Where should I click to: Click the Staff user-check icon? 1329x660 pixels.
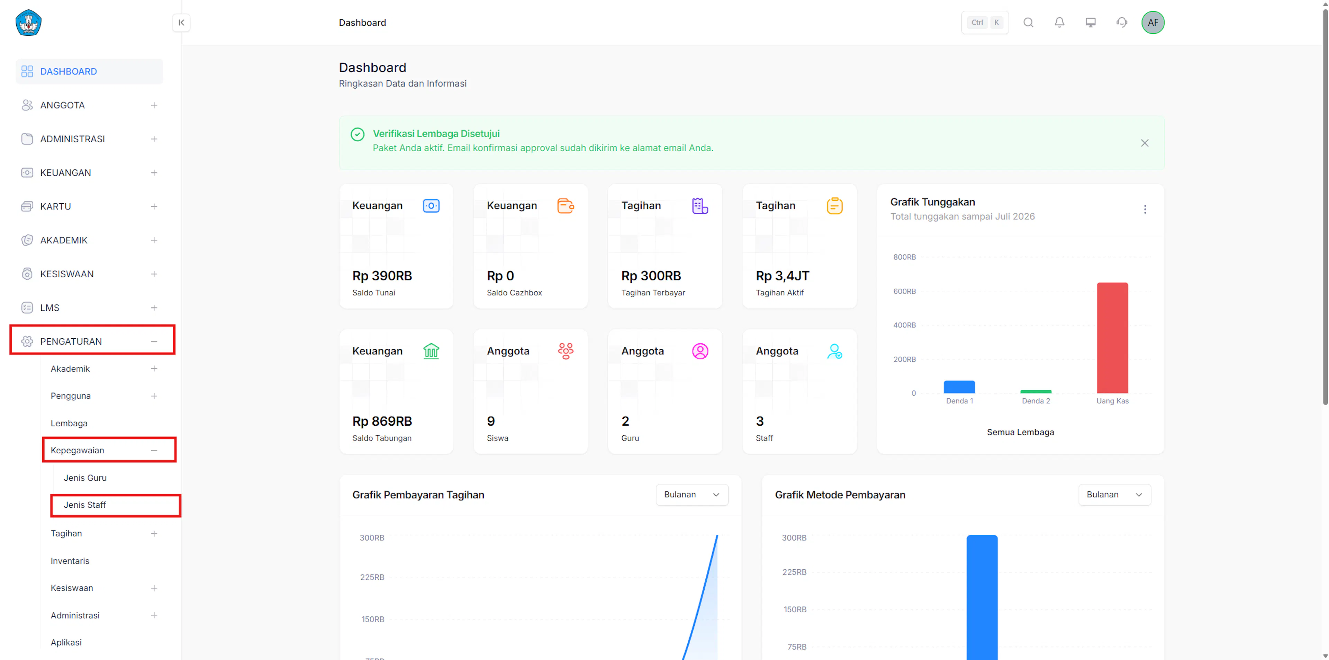click(x=835, y=351)
